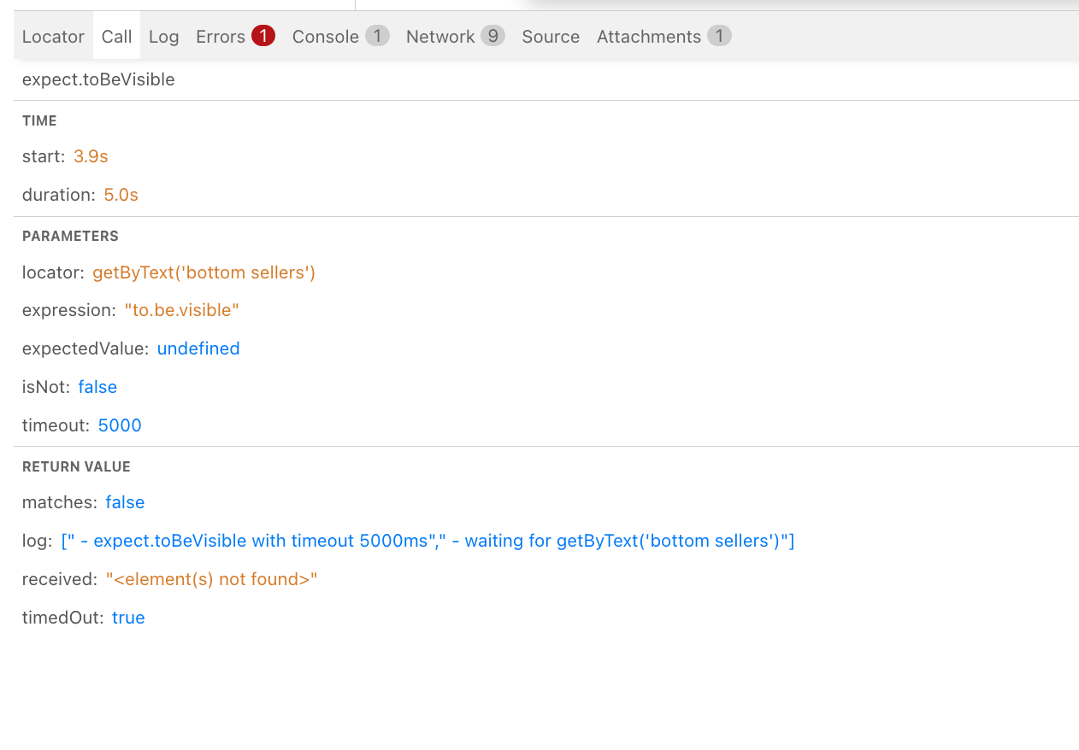Click the expect.toBeVisible call title
Screen dimensions: 1079x750
click(98, 79)
